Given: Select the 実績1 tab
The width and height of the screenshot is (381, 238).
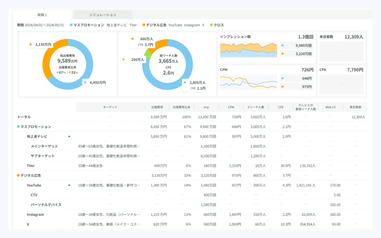Looking at the screenshot, I should 42,15.
